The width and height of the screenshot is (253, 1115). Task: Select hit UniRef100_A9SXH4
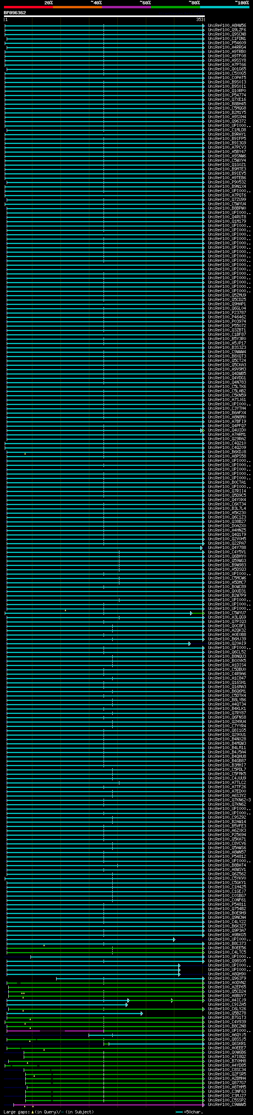(227, 117)
